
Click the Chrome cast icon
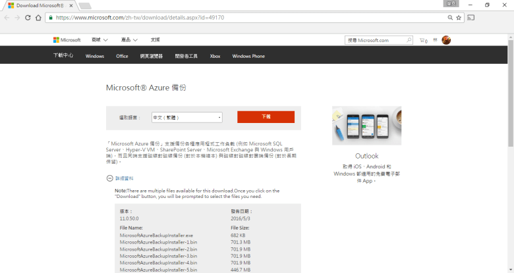[x=471, y=17]
